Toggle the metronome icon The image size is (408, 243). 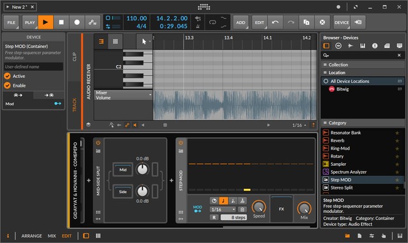pos(198,26)
